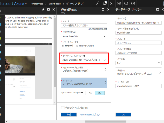Screen dimensions: 164x123
Task: Maximize the left marketplace blade
Action: click(x=48, y=10)
